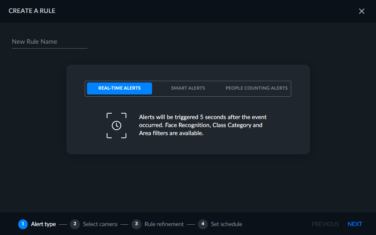The image size is (376, 235).
Task: Click the Create a Rule title
Action: point(32,11)
